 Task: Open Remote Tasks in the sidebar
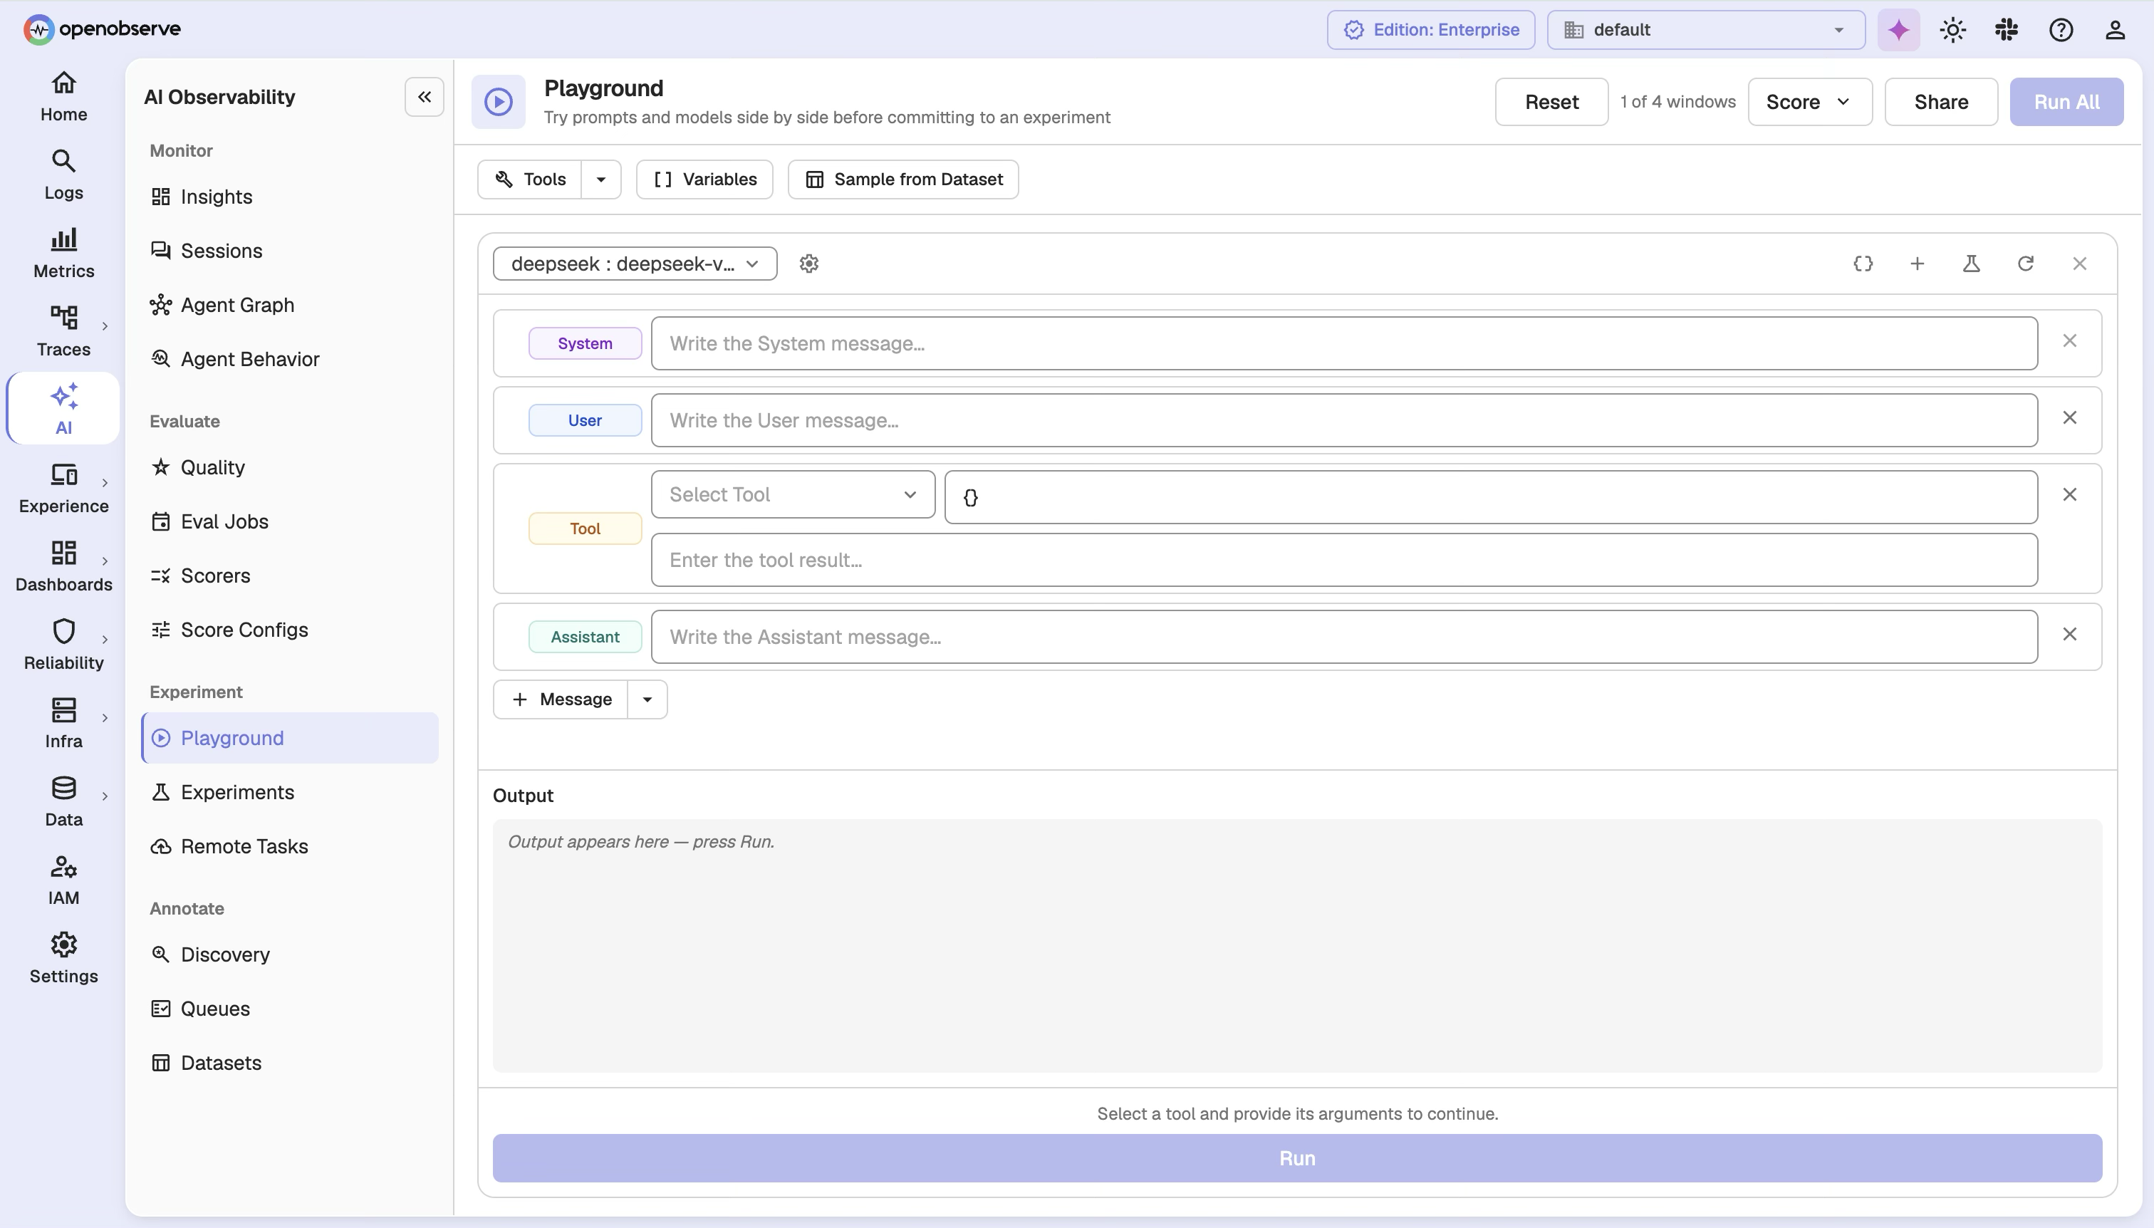(x=289, y=846)
